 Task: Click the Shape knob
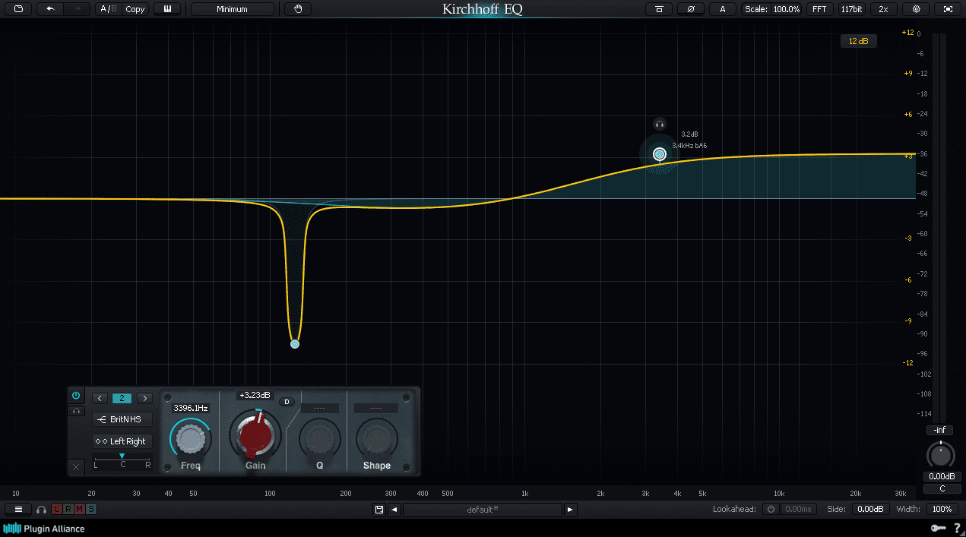376,438
